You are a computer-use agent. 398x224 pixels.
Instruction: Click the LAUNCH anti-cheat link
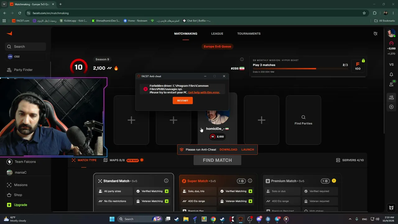pos(248,150)
